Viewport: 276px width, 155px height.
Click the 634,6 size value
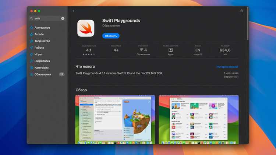point(225,50)
